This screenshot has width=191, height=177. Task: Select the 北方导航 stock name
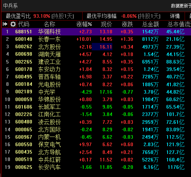coord(50,152)
